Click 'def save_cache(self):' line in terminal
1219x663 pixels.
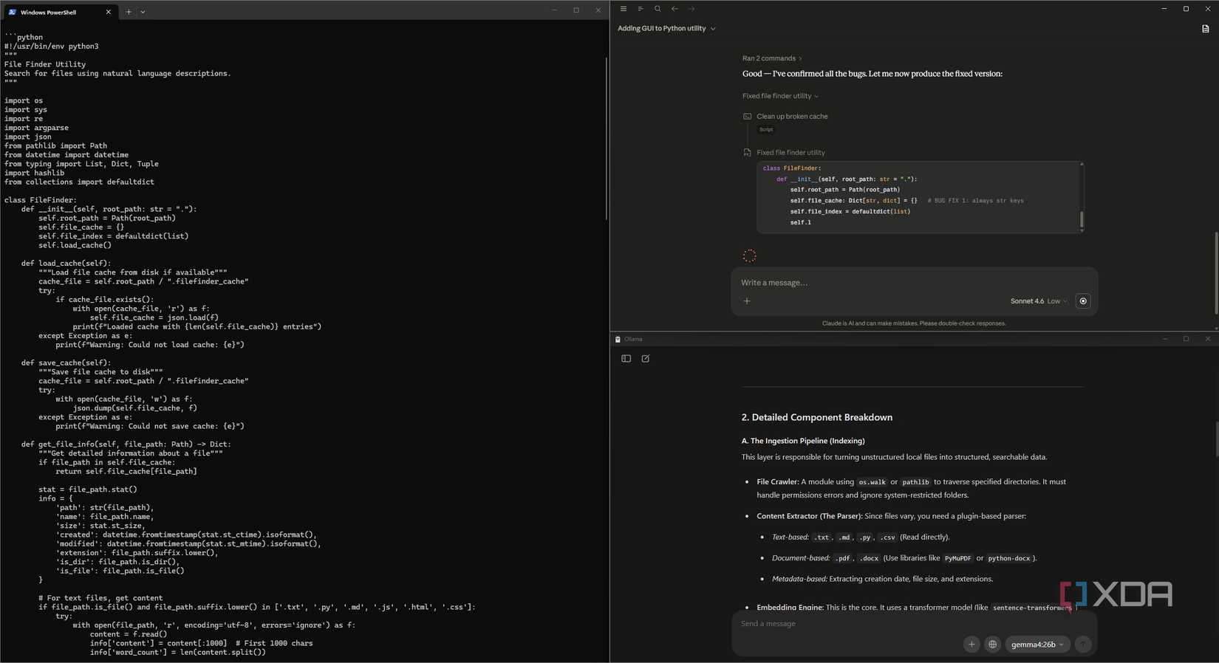point(66,363)
